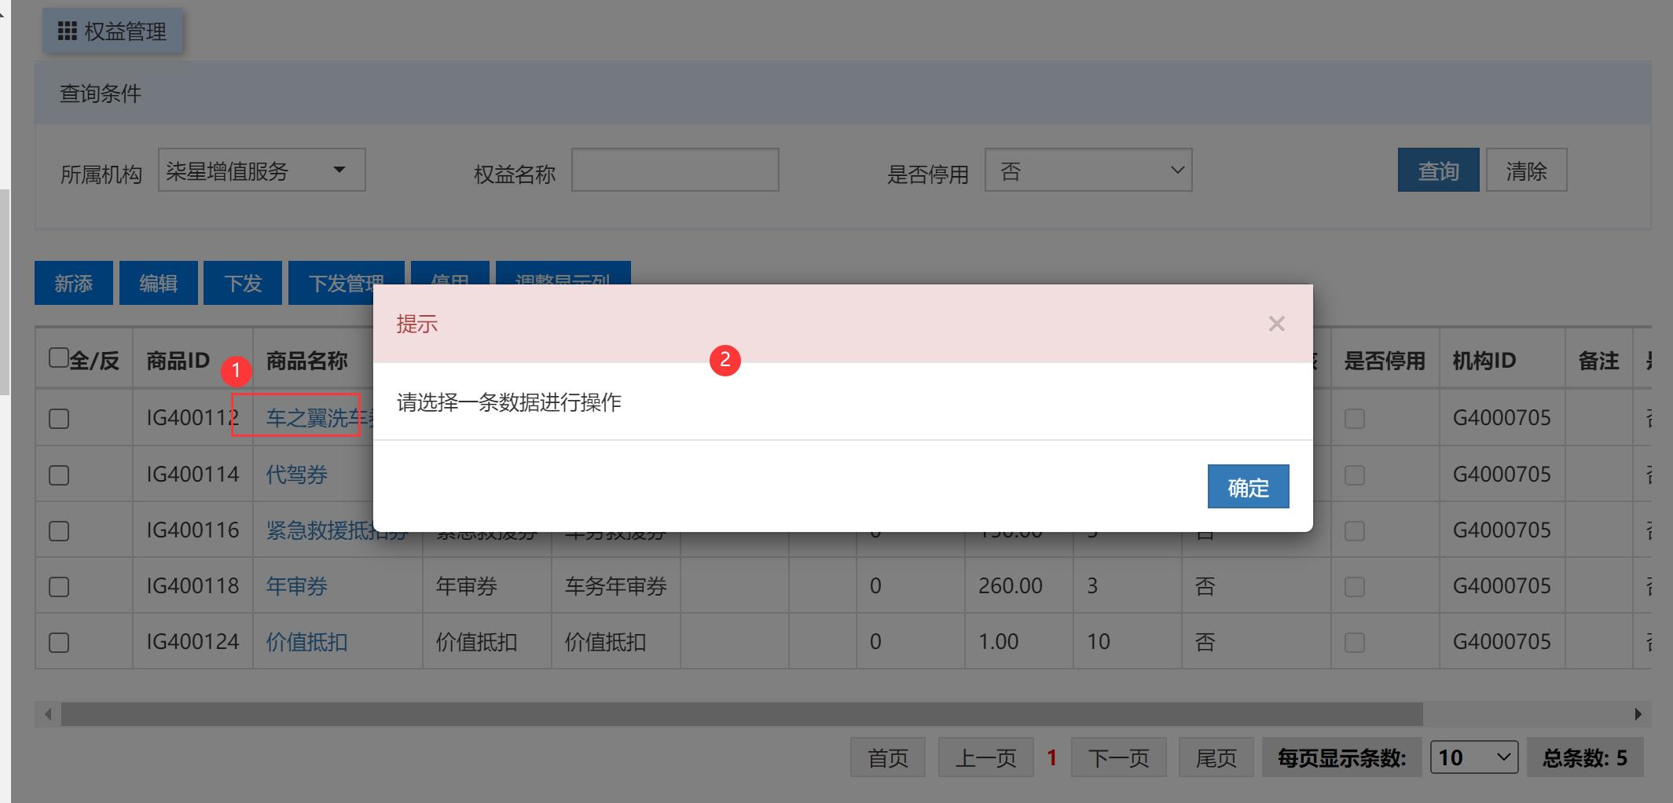Click the IG400114 product ID cell
The height and width of the screenshot is (803, 1673).
(x=193, y=475)
